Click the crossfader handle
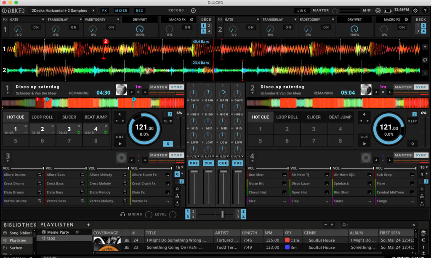Viewport: 431px width, 258px height. (x=223, y=214)
